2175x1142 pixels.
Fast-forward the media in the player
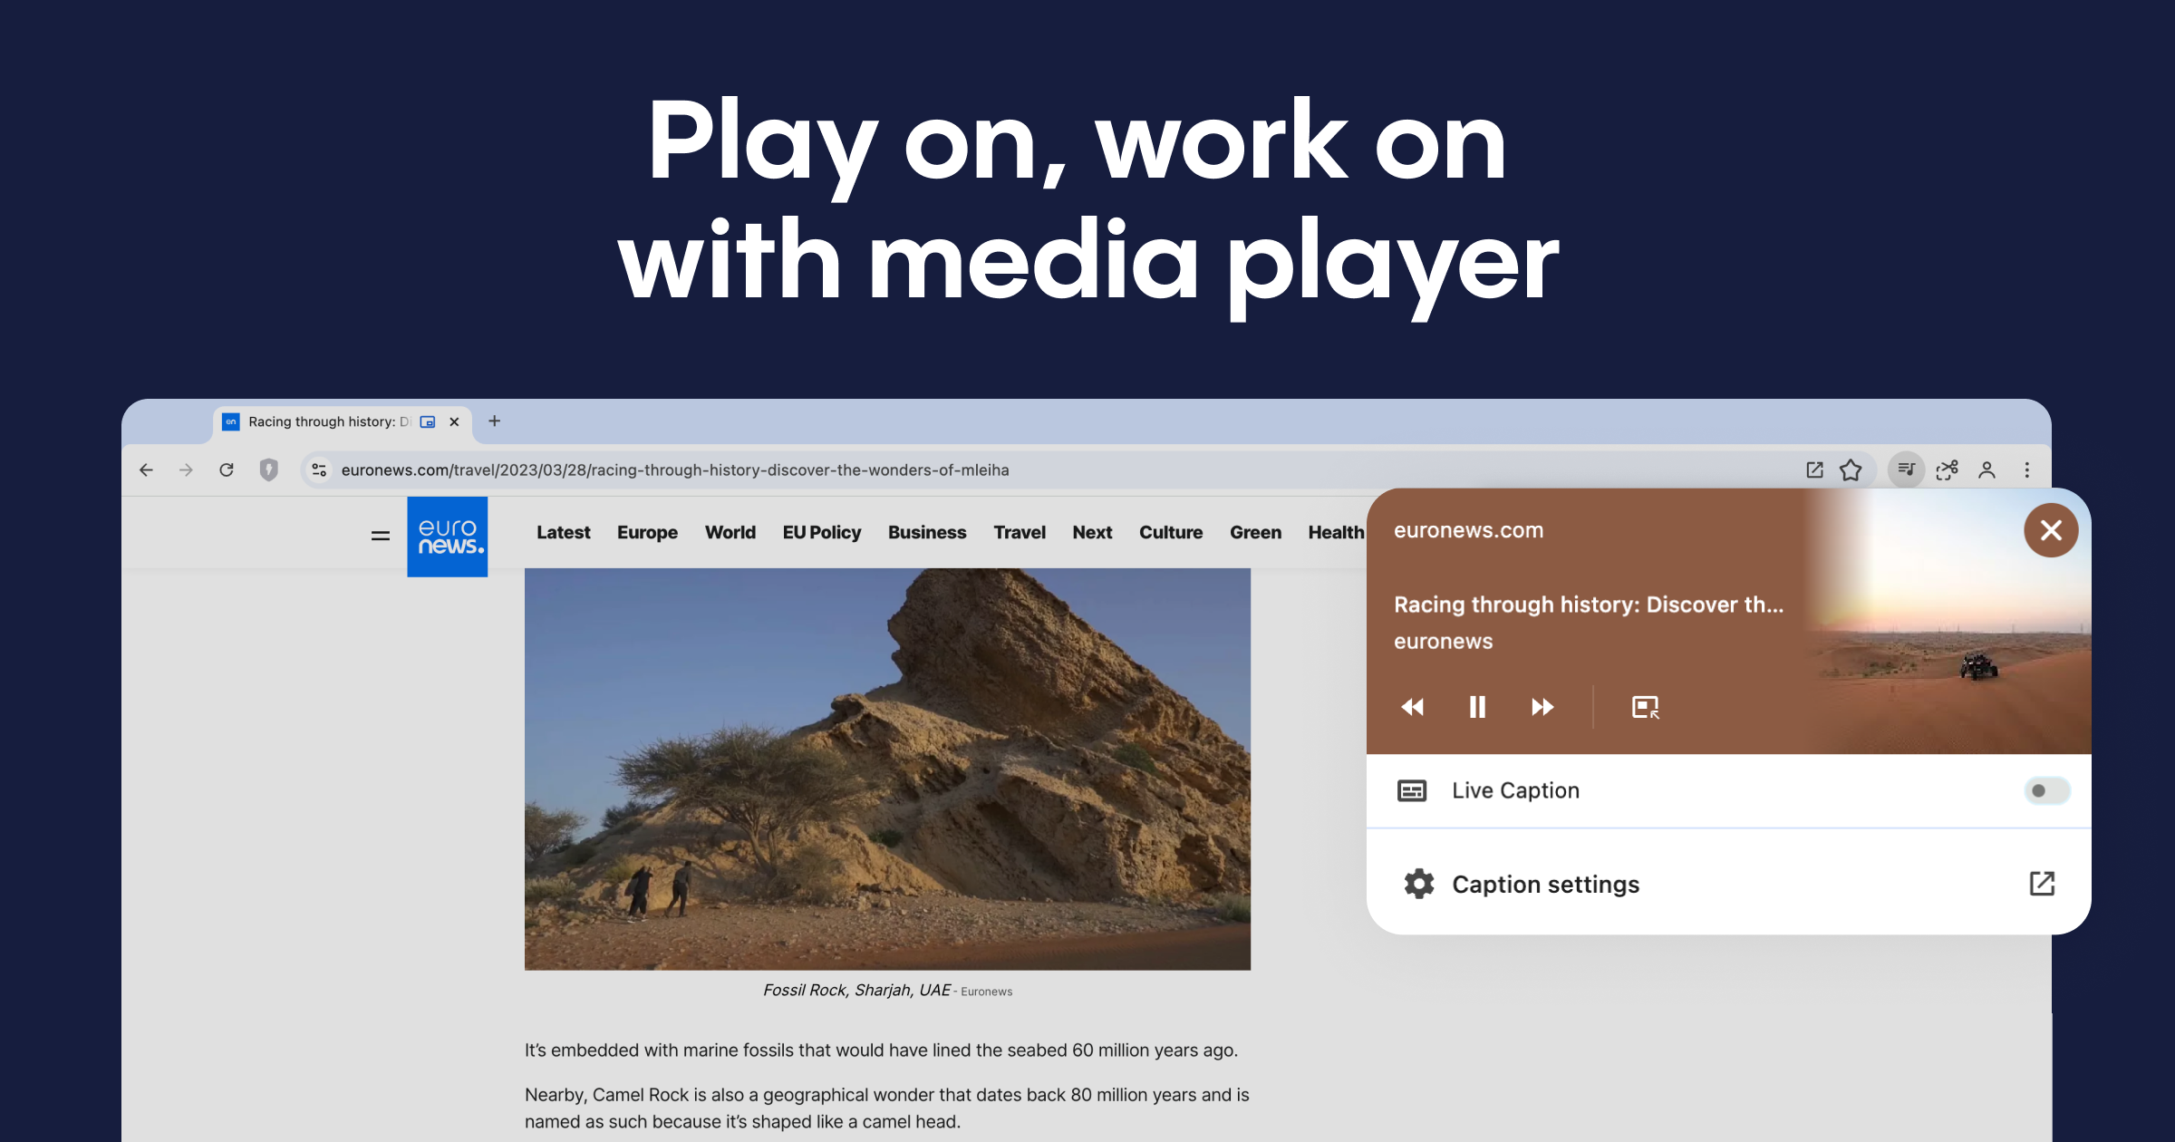coord(1542,708)
